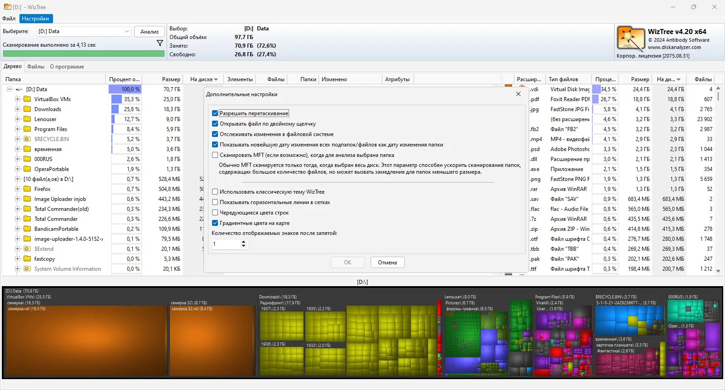Screen dimensions: 725x390
Task: Click the Total Commander folder icon
Action: coord(27,219)
